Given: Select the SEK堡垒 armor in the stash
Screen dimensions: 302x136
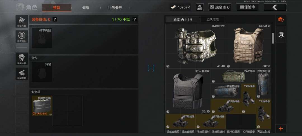Looking at the screenshot, I should pyautogui.click(x=249, y=46).
